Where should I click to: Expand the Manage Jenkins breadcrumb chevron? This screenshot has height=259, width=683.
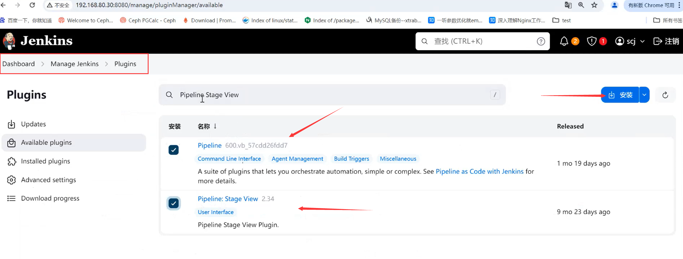coord(106,64)
